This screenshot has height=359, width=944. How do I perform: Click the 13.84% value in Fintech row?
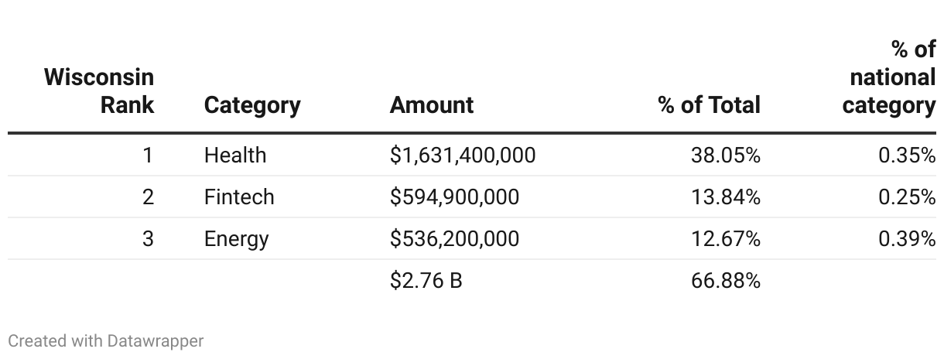point(725,197)
